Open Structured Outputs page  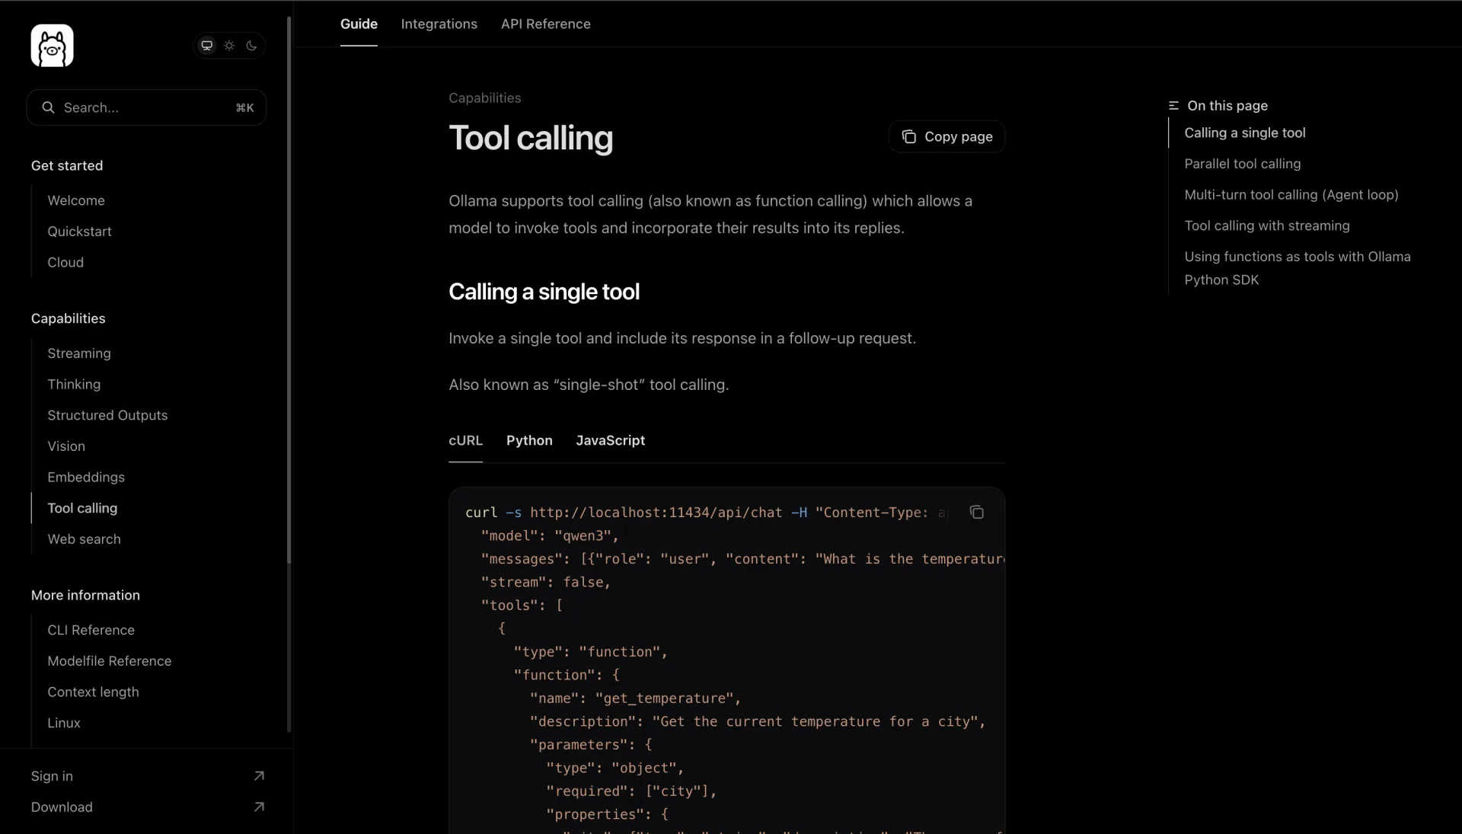click(107, 415)
